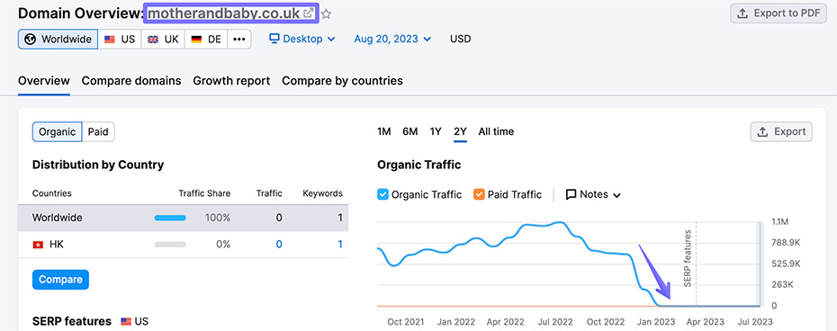Image resolution: width=837 pixels, height=331 pixels.
Task: Open the Hong Kong row flag entry
Action: tap(38, 245)
